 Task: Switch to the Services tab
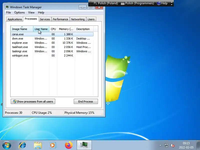coord(45,19)
